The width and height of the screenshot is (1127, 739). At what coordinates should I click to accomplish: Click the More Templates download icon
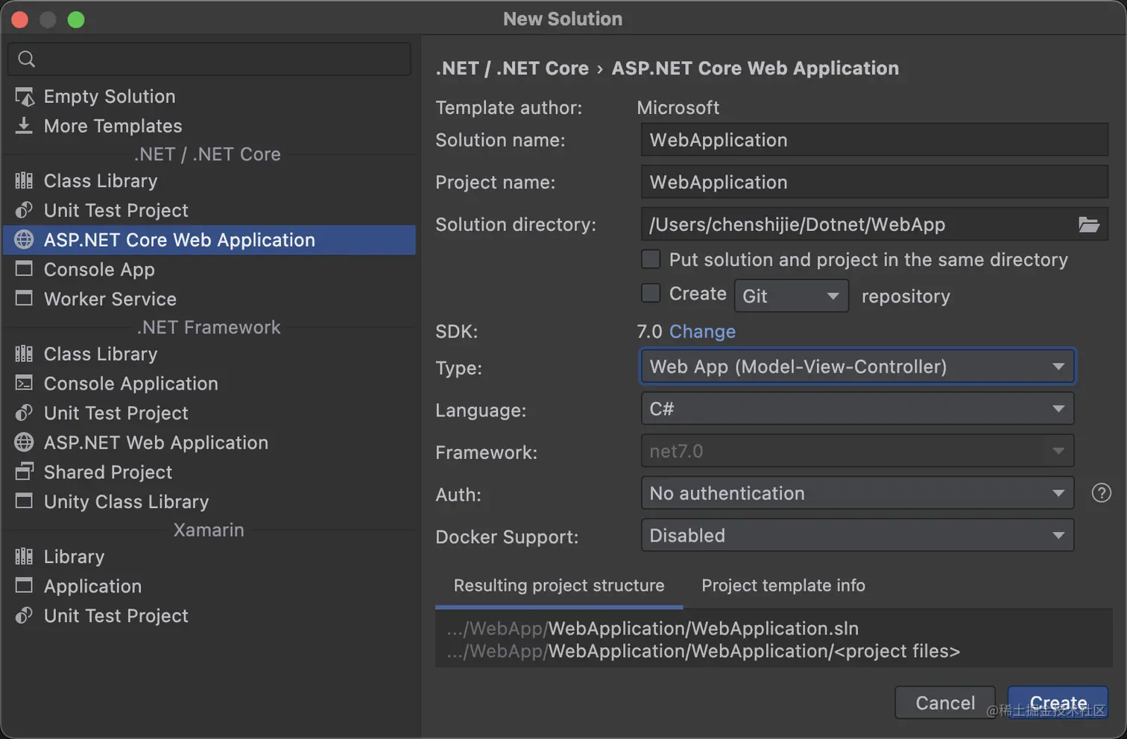(24, 126)
